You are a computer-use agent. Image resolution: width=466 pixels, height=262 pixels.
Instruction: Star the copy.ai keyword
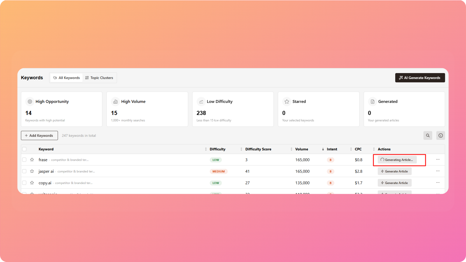pyautogui.click(x=32, y=183)
